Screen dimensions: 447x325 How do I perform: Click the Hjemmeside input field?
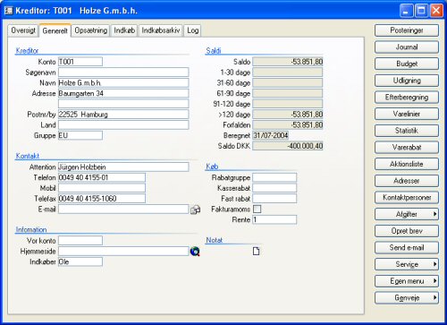123,251
